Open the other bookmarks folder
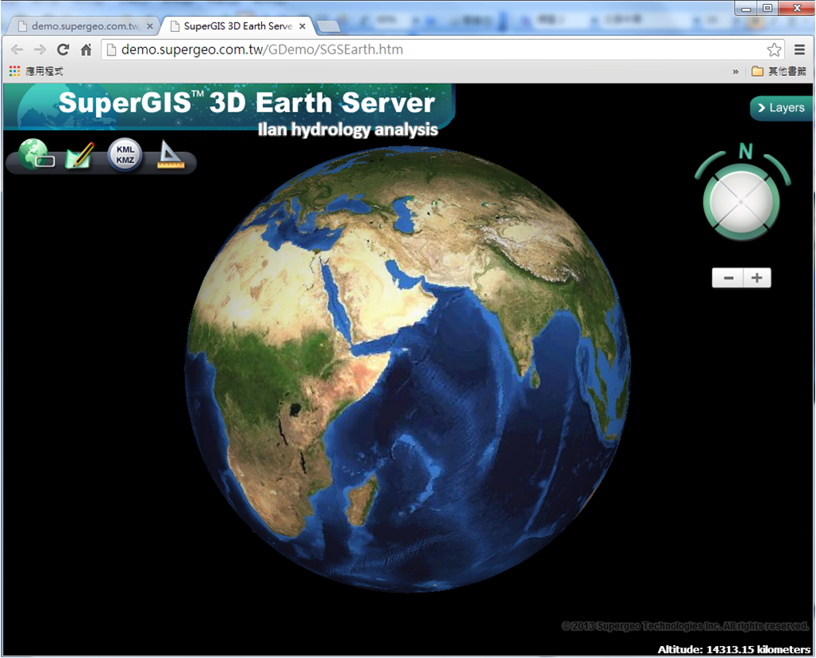 pos(779,71)
